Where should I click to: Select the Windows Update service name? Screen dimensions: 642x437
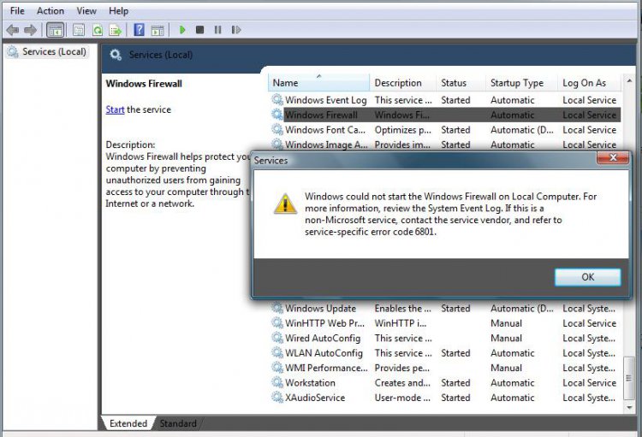pyautogui.click(x=321, y=308)
